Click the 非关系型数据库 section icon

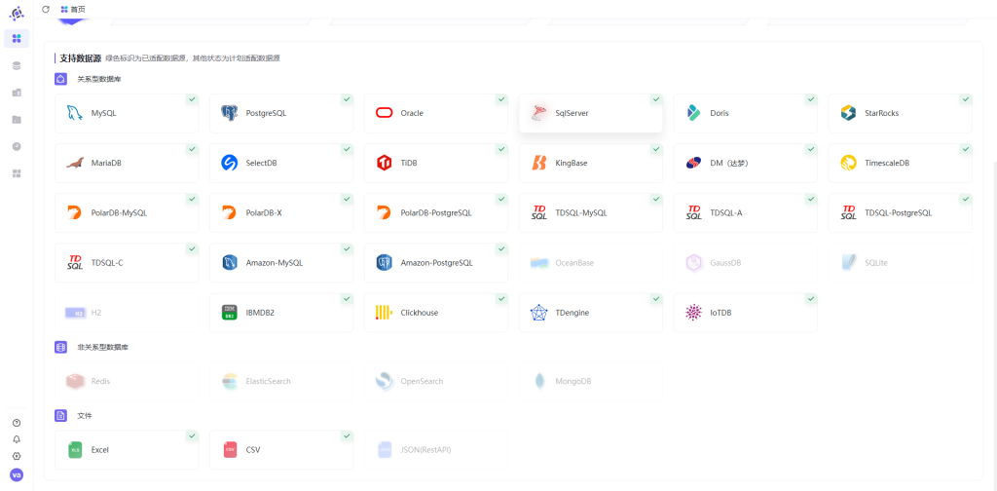pos(61,347)
